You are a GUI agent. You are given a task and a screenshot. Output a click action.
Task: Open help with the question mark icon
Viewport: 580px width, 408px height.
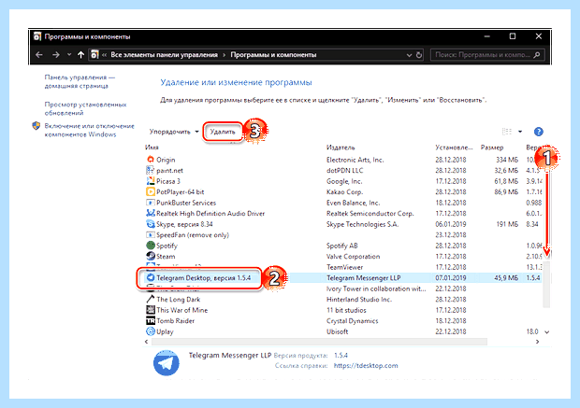[x=538, y=132]
